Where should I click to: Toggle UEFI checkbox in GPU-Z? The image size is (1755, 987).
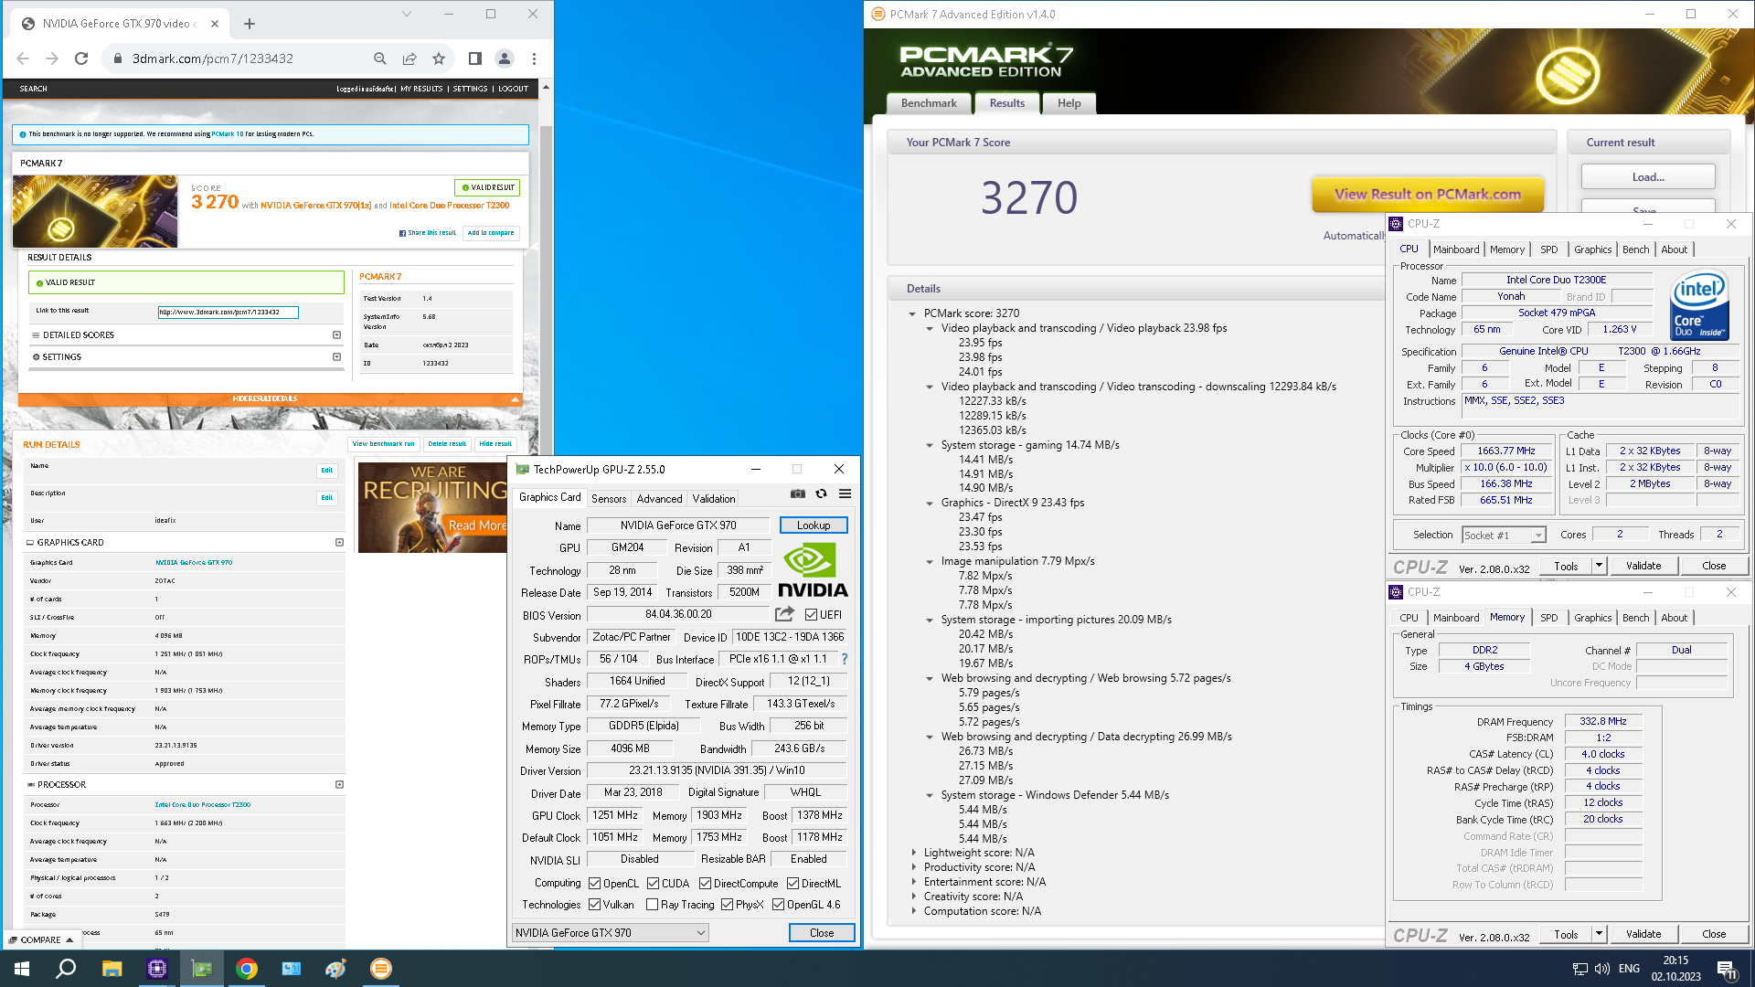(811, 615)
